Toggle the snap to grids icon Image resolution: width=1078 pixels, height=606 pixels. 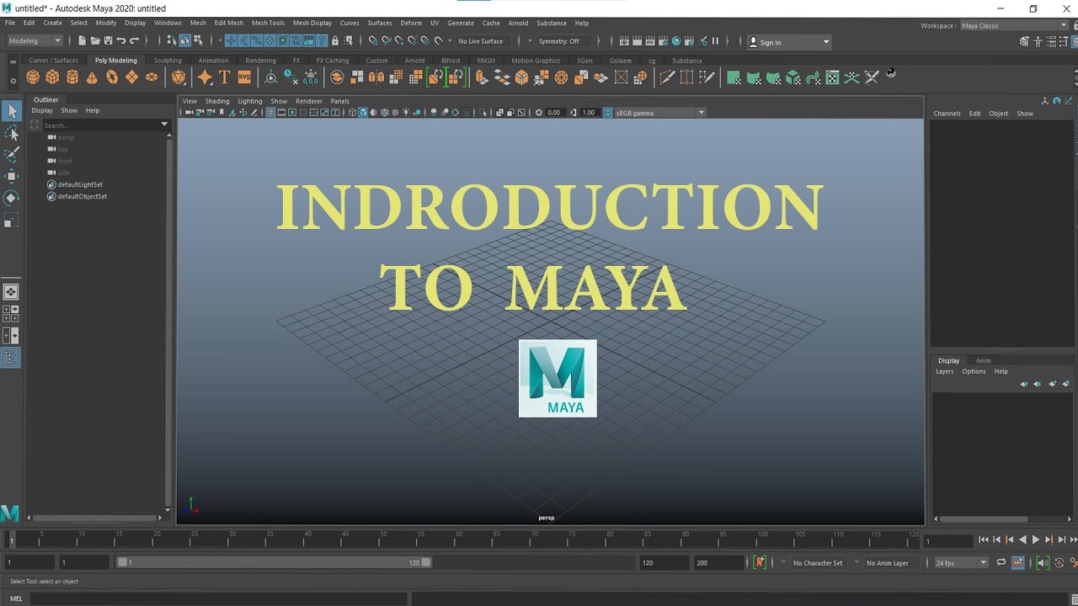click(372, 40)
